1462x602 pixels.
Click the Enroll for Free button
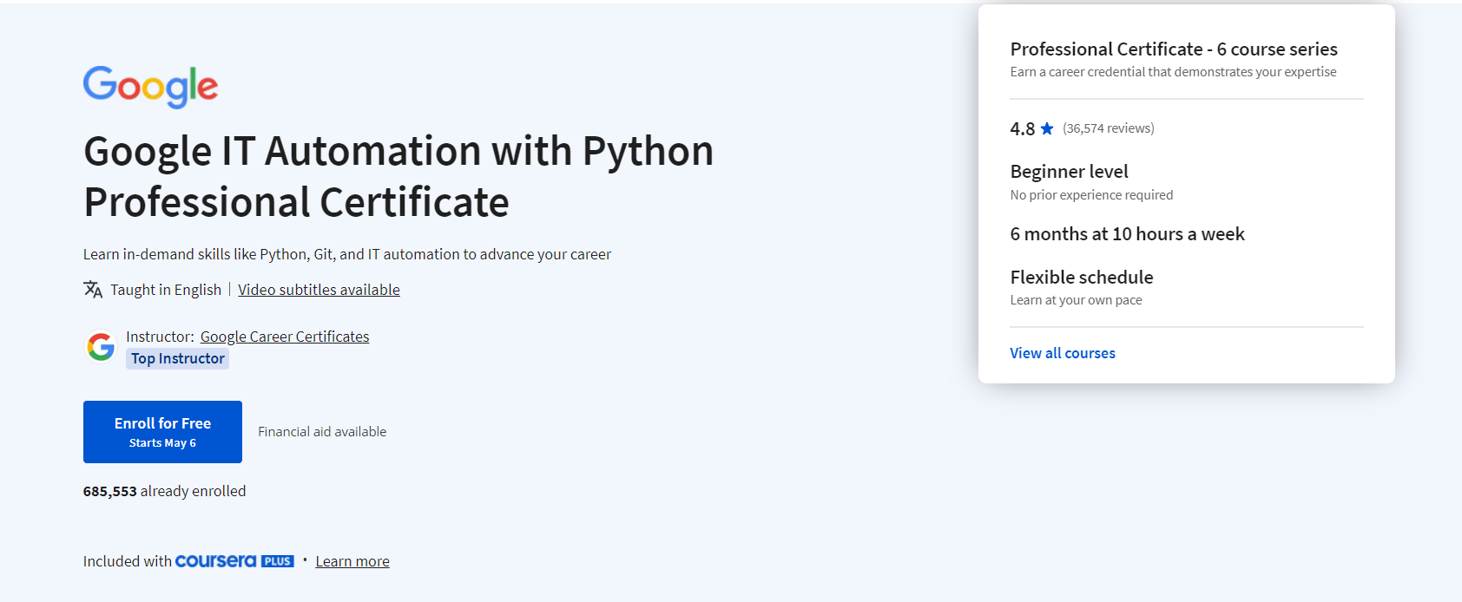click(162, 432)
